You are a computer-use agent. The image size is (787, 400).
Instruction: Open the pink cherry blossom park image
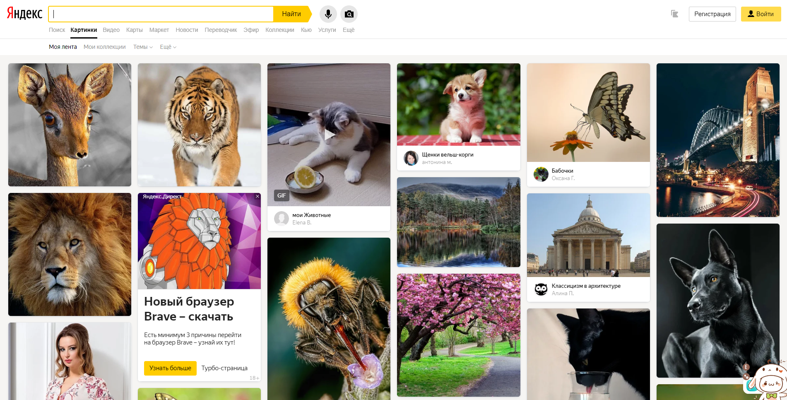tap(458, 335)
